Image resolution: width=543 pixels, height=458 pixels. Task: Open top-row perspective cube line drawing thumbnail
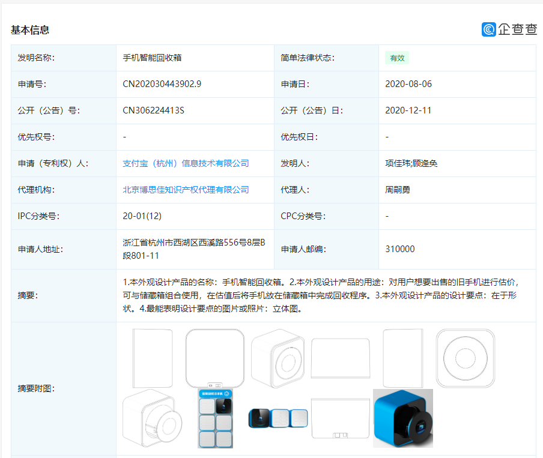click(278, 358)
